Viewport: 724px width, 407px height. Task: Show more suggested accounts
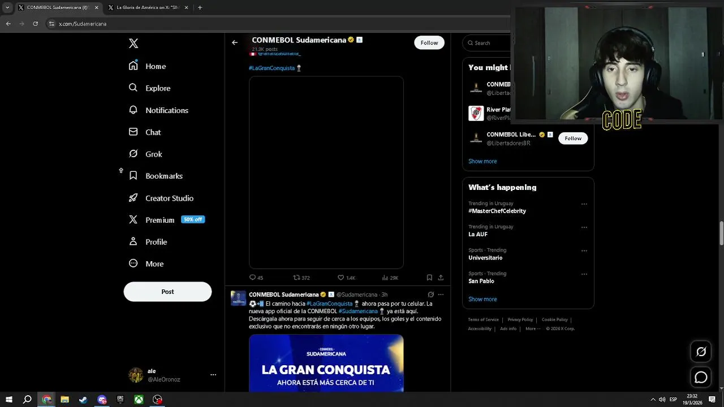pos(482,161)
